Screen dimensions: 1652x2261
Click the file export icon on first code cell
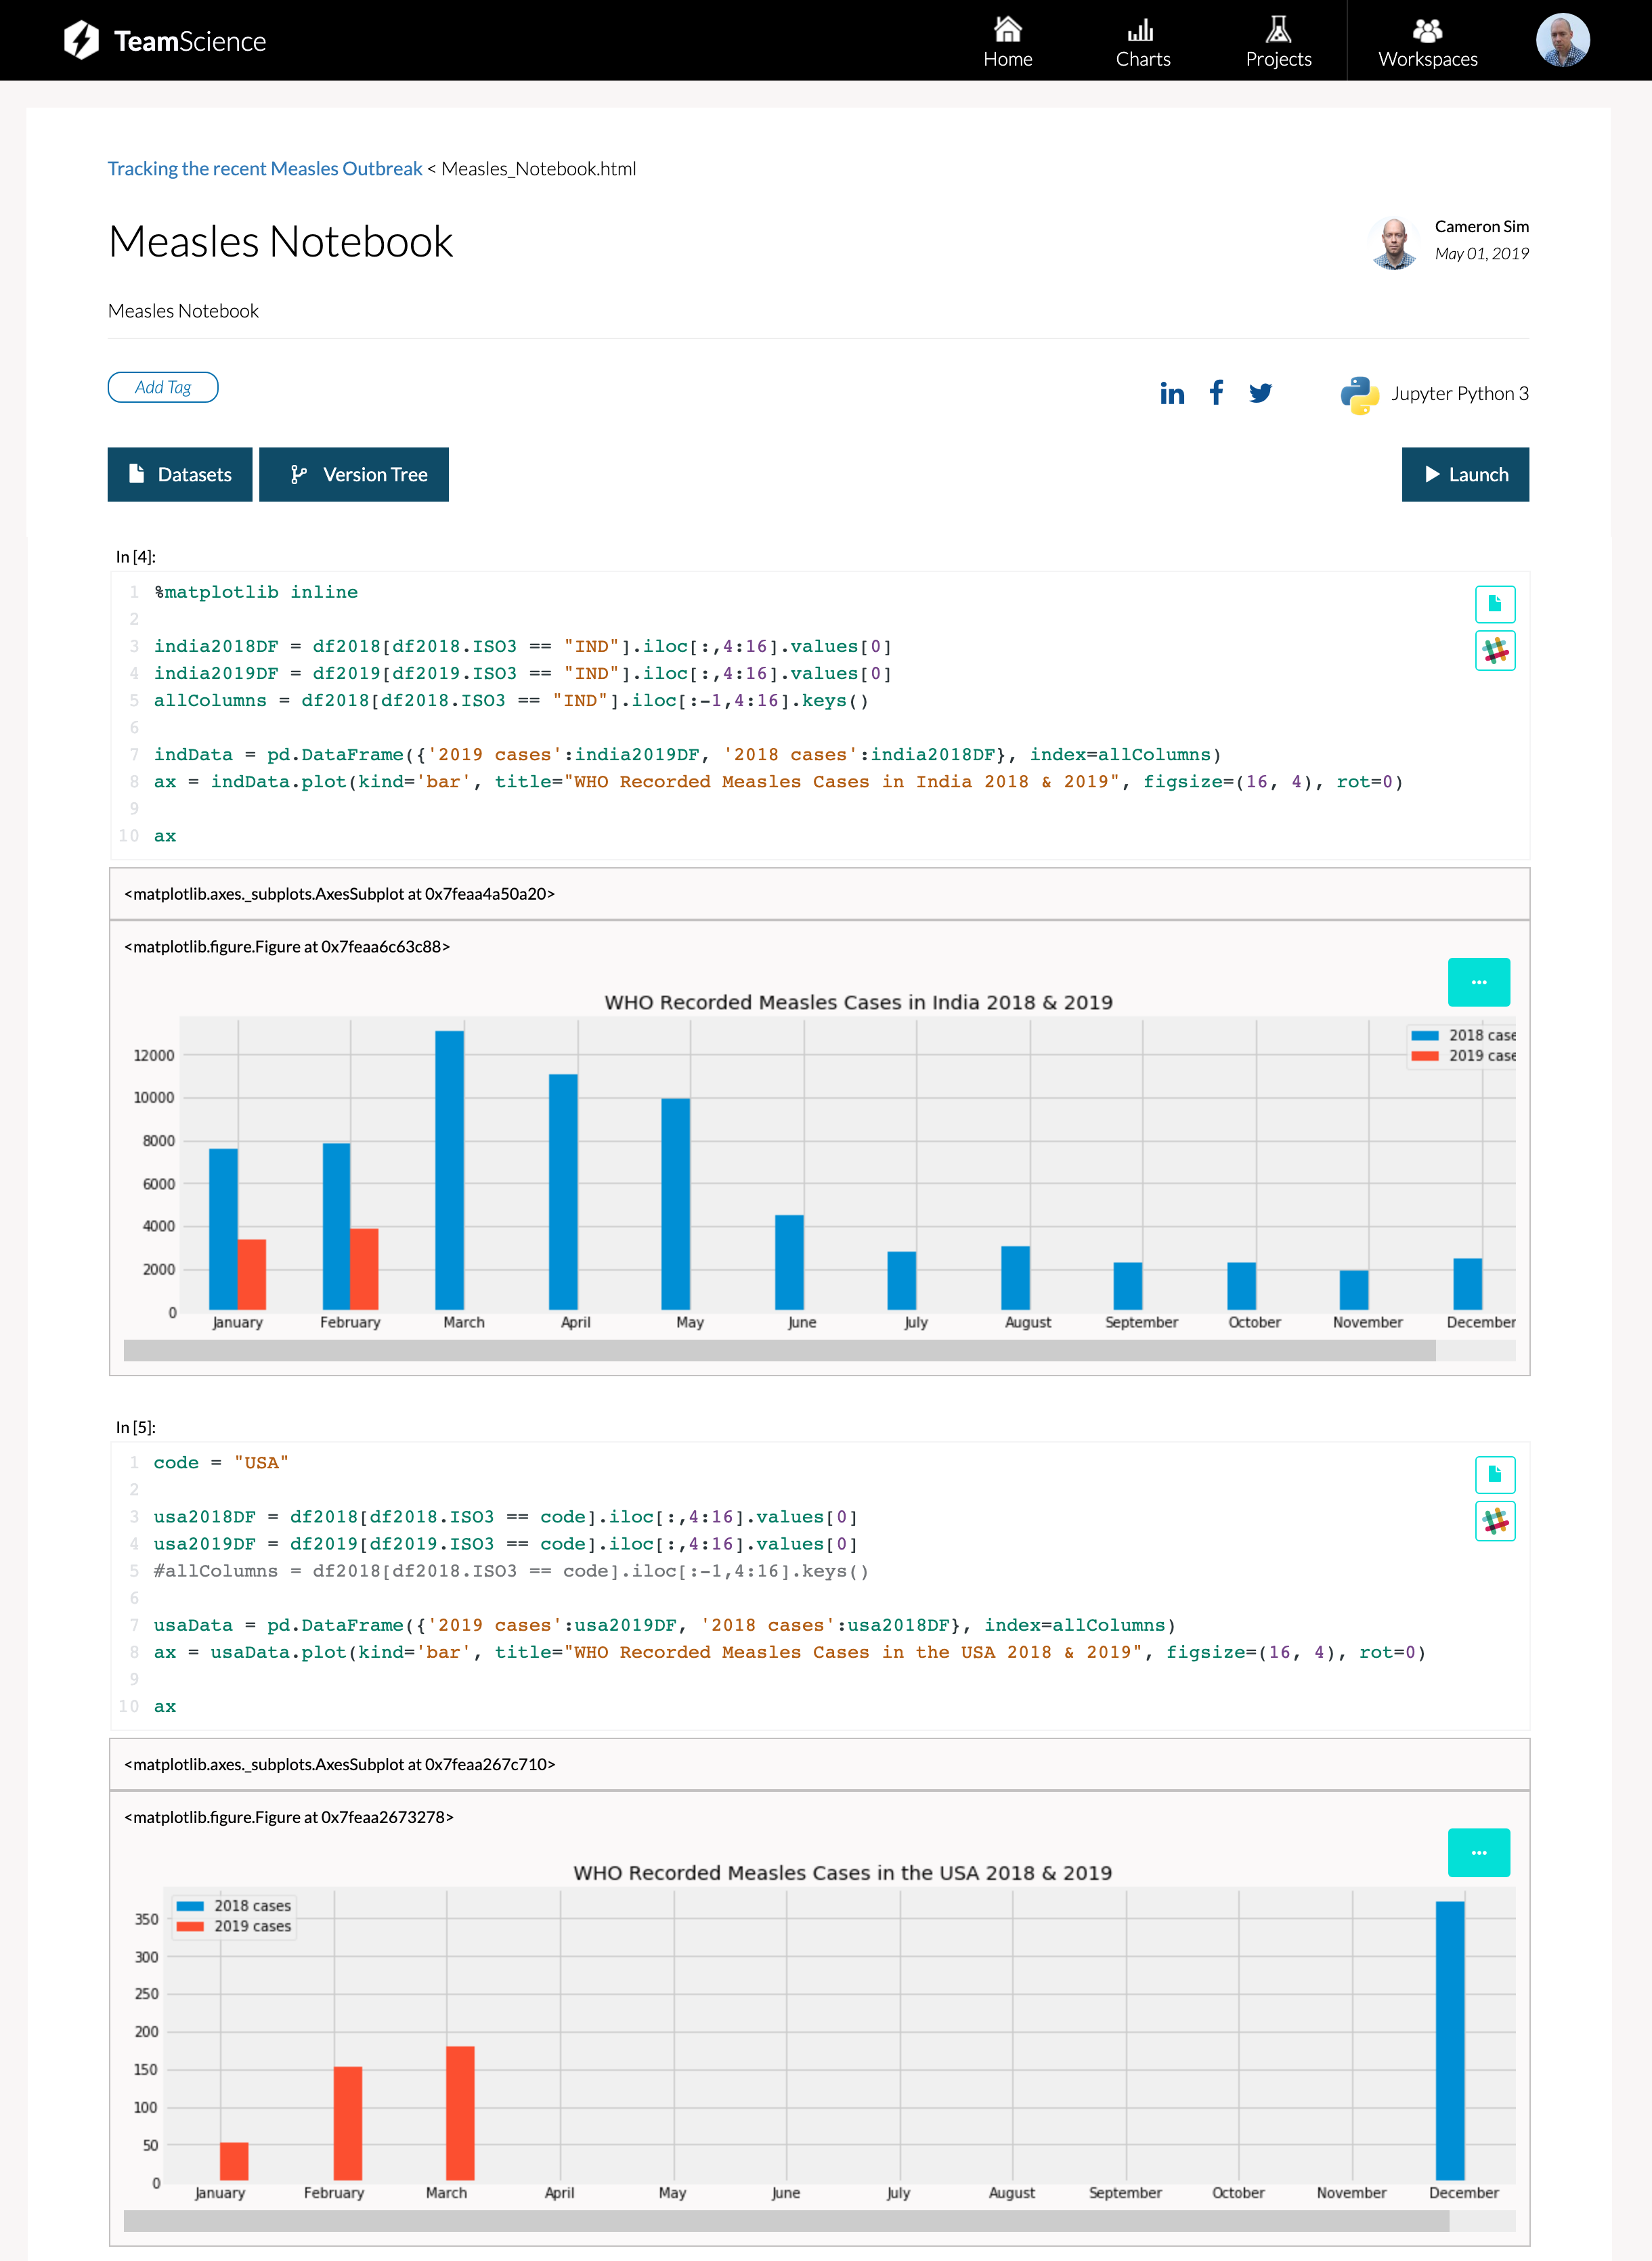(x=1495, y=604)
